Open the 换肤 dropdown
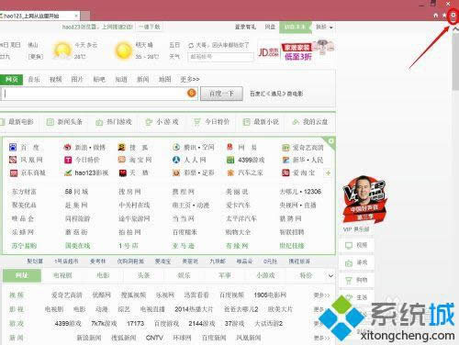This screenshot has width=459, height=345. point(324,27)
